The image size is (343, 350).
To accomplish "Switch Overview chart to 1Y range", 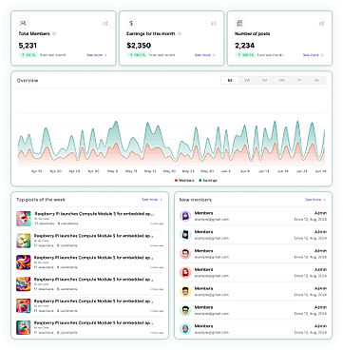I will (299, 81).
